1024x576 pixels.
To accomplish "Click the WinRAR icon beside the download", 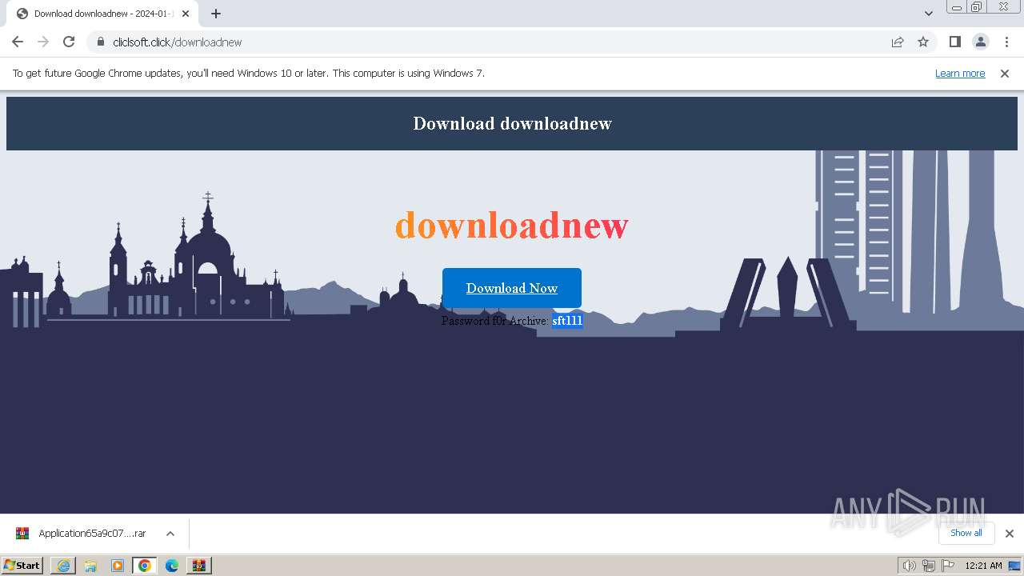I will (22, 534).
